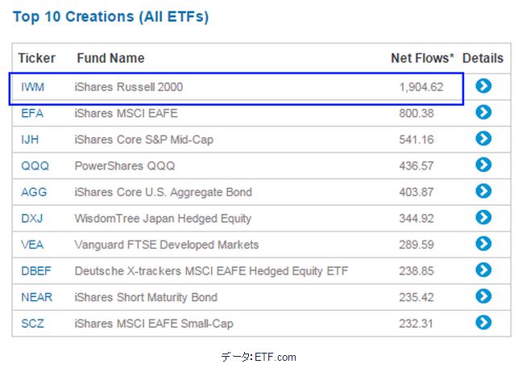Screen dimensions: 518x385
Task: Open the EFA ticker link
Action: (x=32, y=113)
